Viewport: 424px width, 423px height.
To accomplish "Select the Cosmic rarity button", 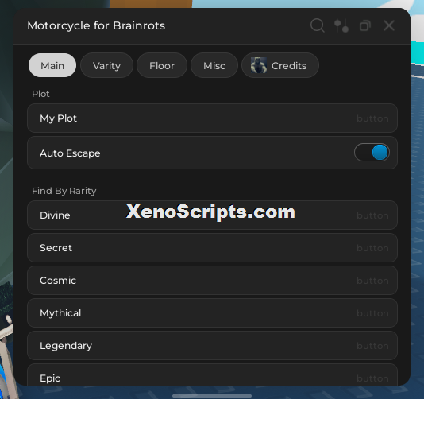I will (212, 281).
